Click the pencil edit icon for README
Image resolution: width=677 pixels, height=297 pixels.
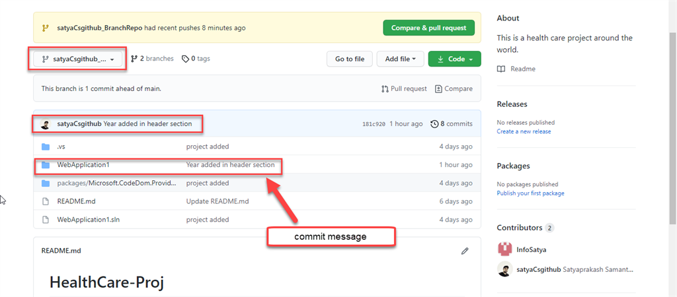click(465, 251)
